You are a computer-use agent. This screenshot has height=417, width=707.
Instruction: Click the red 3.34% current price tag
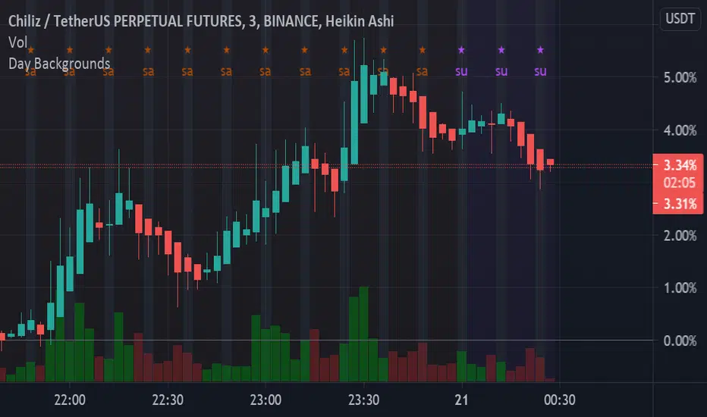point(678,166)
